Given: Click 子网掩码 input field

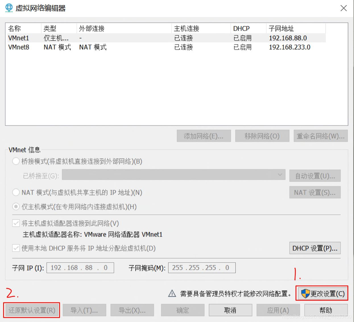Looking at the screenshot, I should (202, 268).
